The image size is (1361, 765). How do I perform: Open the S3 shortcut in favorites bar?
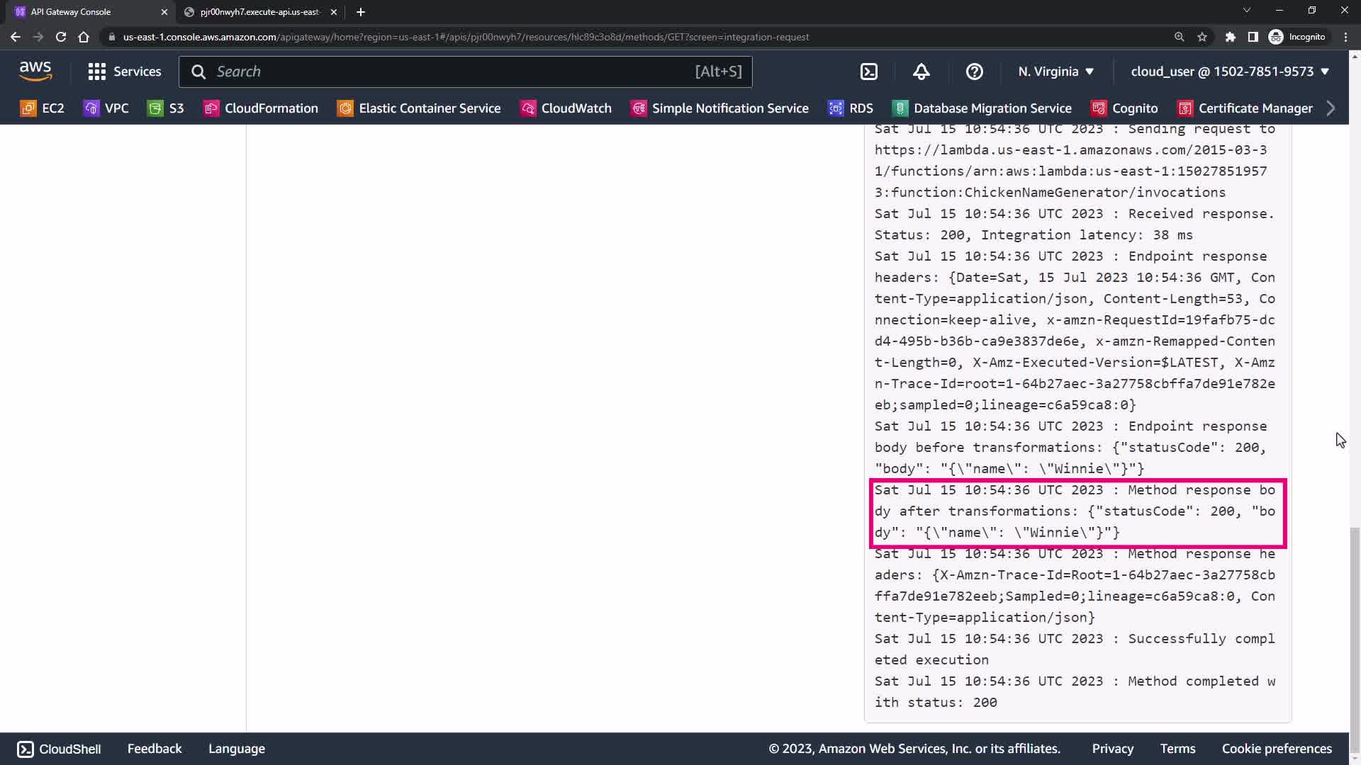coord(166,108)
